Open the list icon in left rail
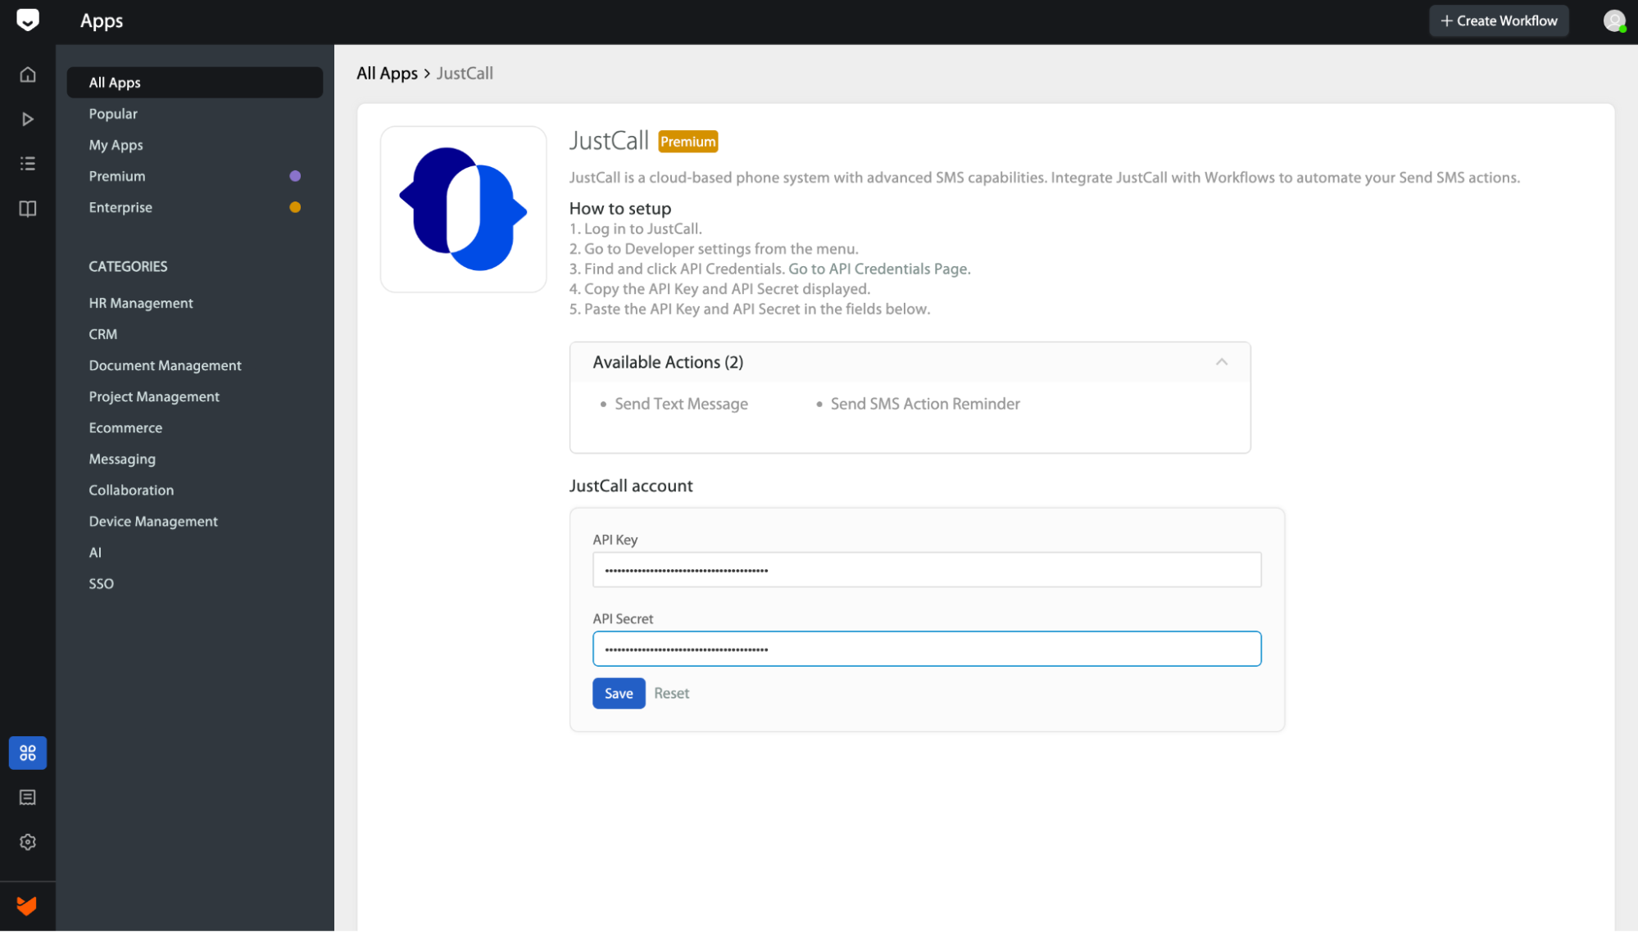 coord(28,164)
